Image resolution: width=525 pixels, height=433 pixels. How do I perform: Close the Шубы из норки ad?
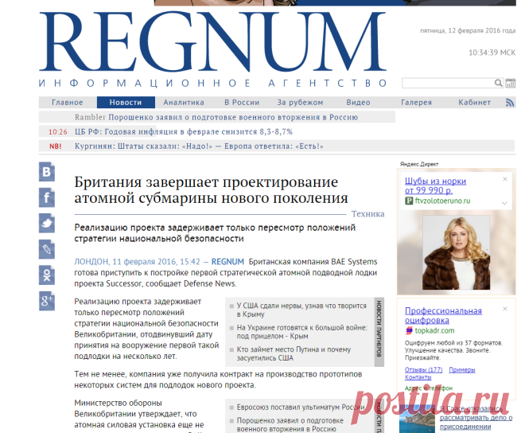point(505,179)
